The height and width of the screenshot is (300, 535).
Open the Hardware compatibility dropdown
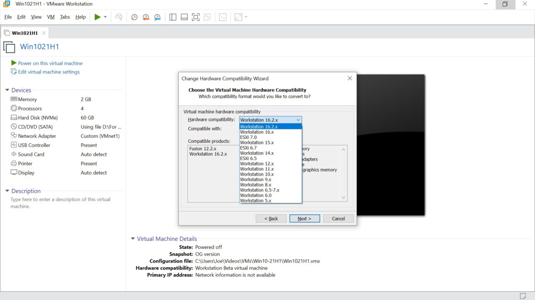tap(298, 120)
